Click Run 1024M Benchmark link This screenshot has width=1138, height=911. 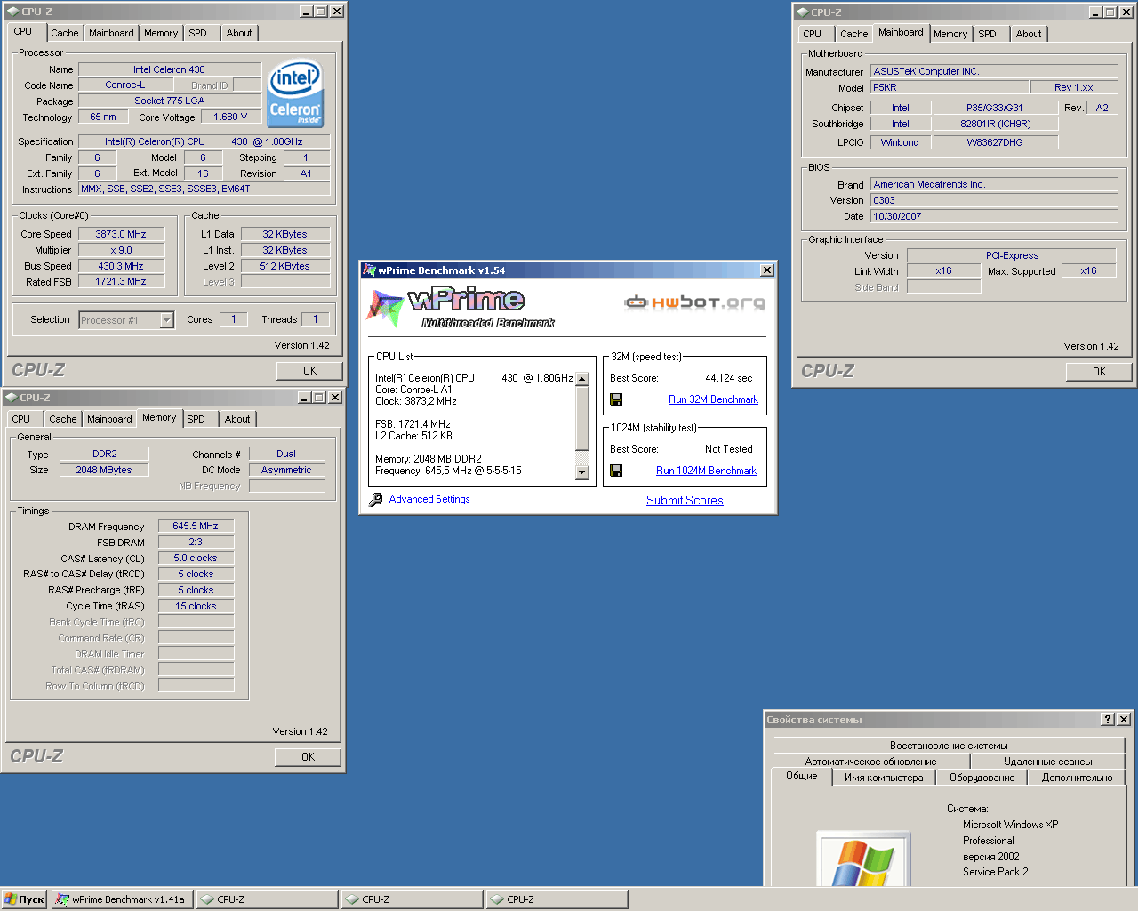click(x=706, y=471)
